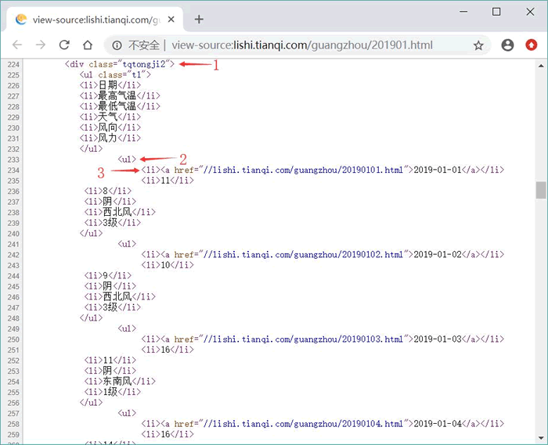Open the user profile avatar icon
Screen dimensions: 548x445
pos(507,45)
